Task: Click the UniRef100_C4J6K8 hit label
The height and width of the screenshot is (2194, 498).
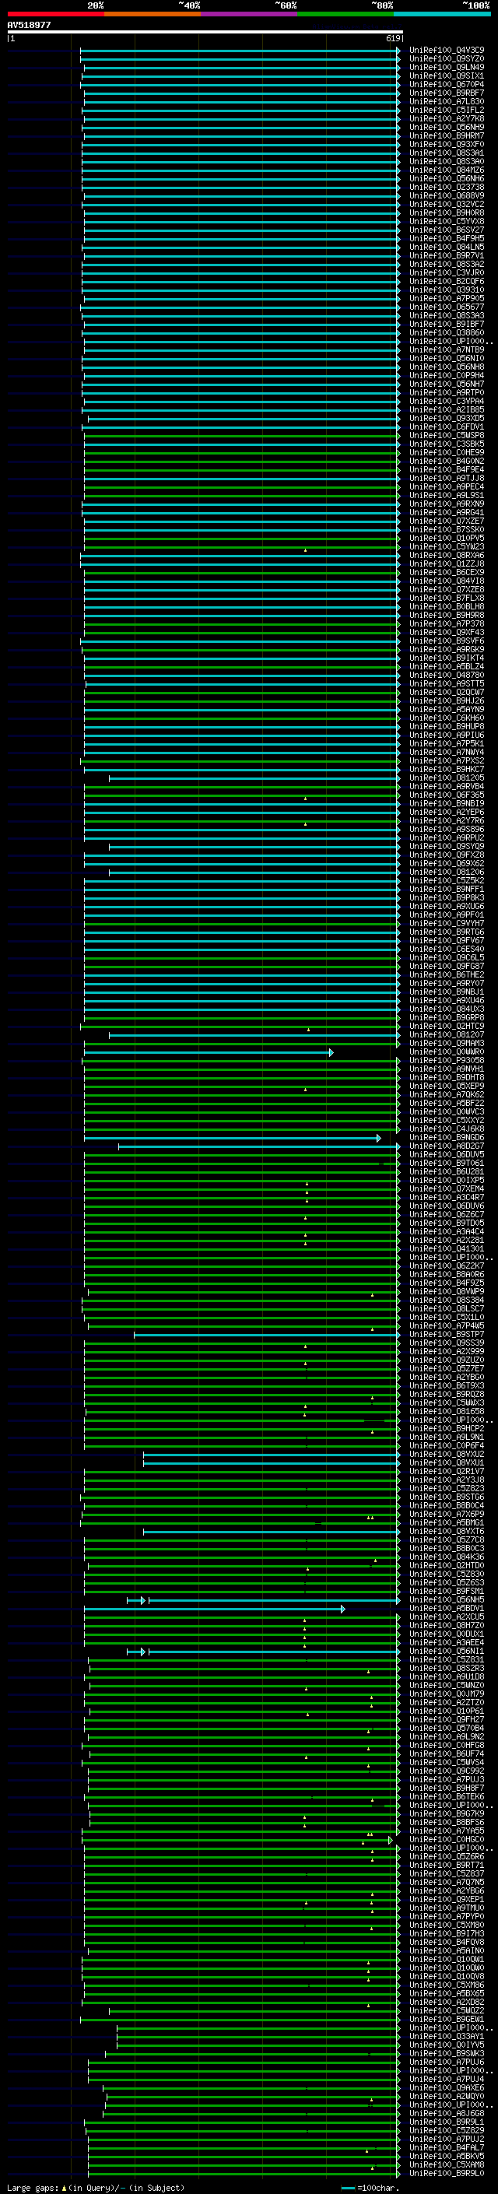Action: pyautogui.click(x=447, y=1129)
